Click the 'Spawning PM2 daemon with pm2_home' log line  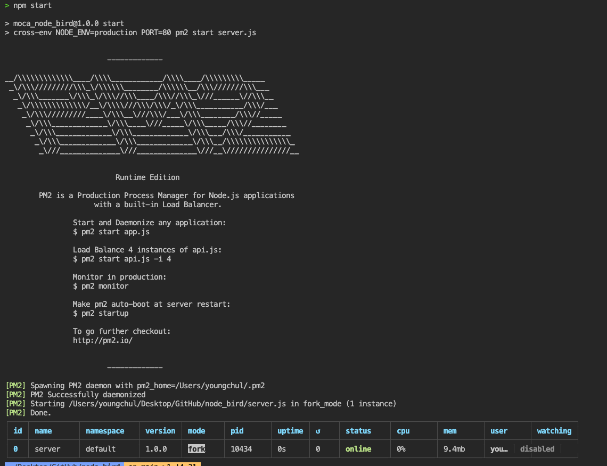[x=135, y=386]
